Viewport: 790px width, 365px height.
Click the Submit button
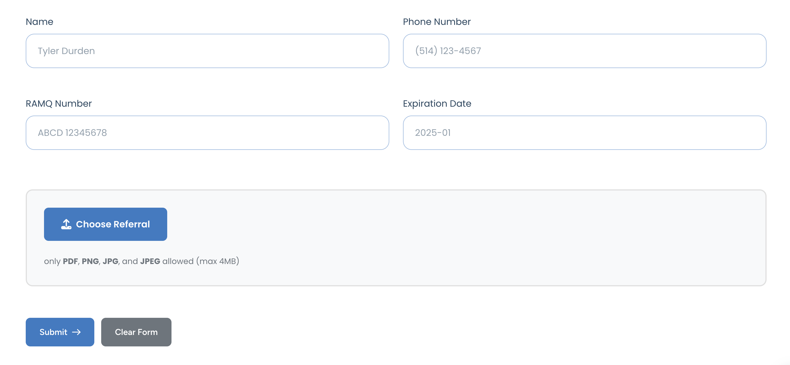[x=59, y=332]
